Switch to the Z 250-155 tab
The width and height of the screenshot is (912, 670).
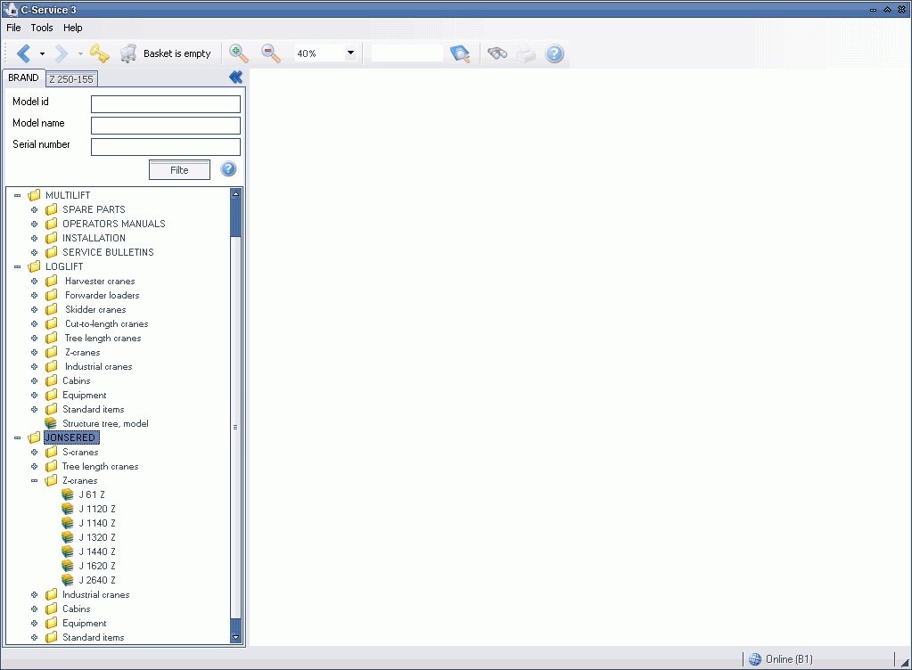pyautogui.click(x=71, y=79)
